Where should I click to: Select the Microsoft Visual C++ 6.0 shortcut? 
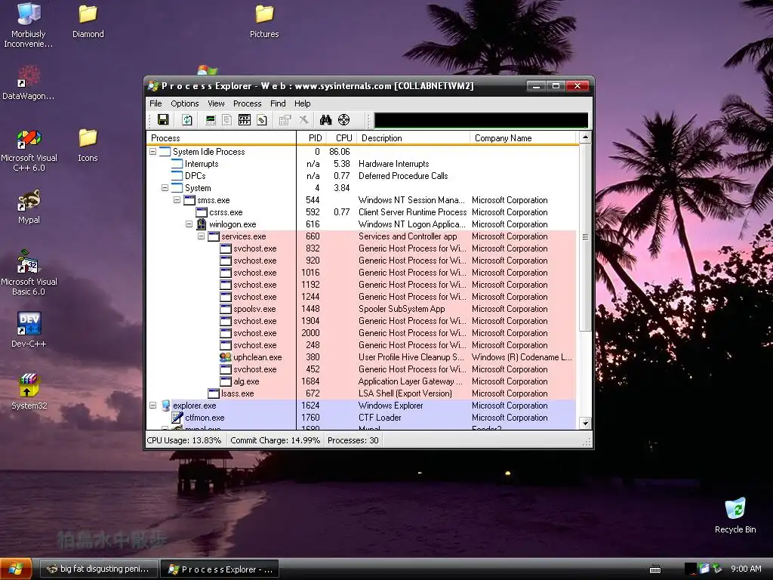[29, 150]
